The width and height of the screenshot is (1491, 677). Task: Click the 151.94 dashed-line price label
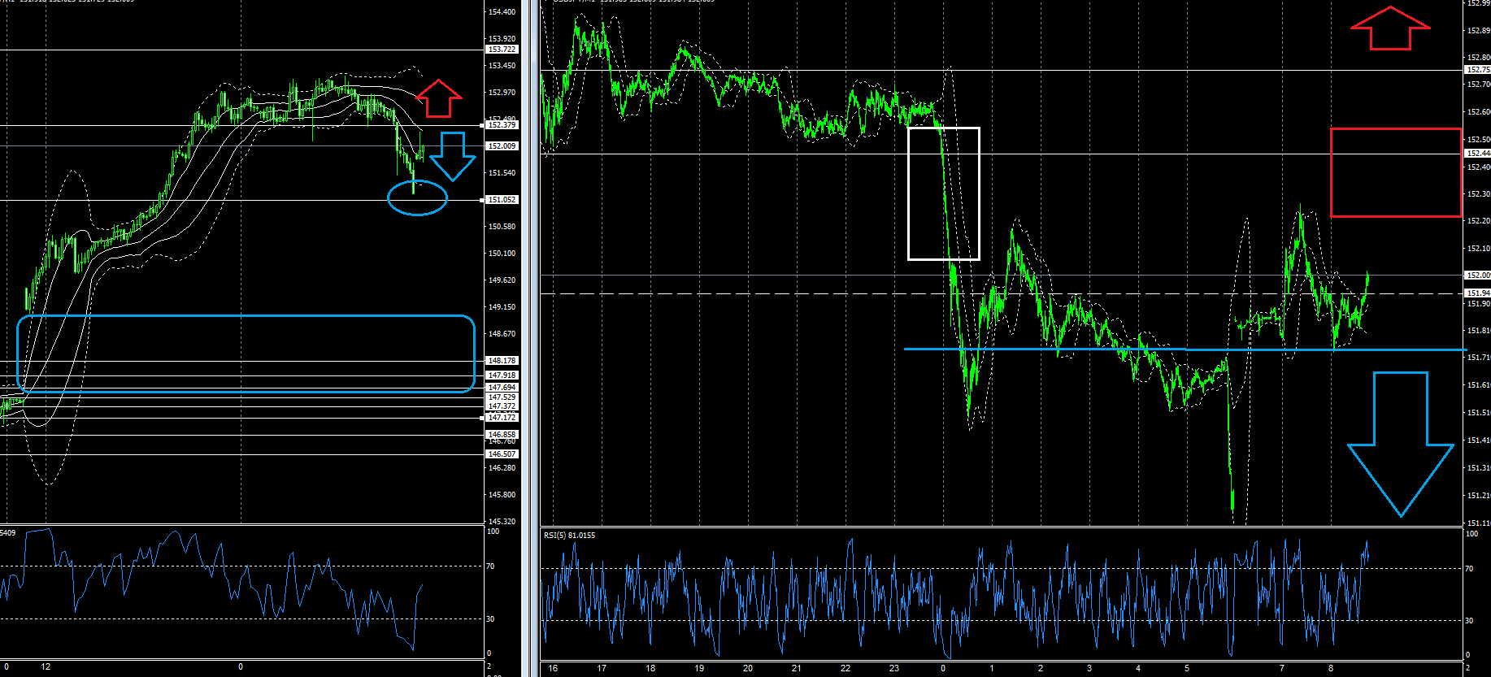point(1478,293)
